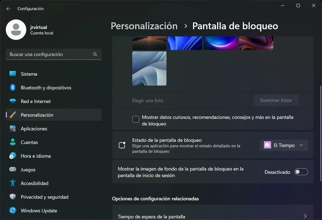
Task: Click the search magnifier icon
Action: [x=95, y=54]
